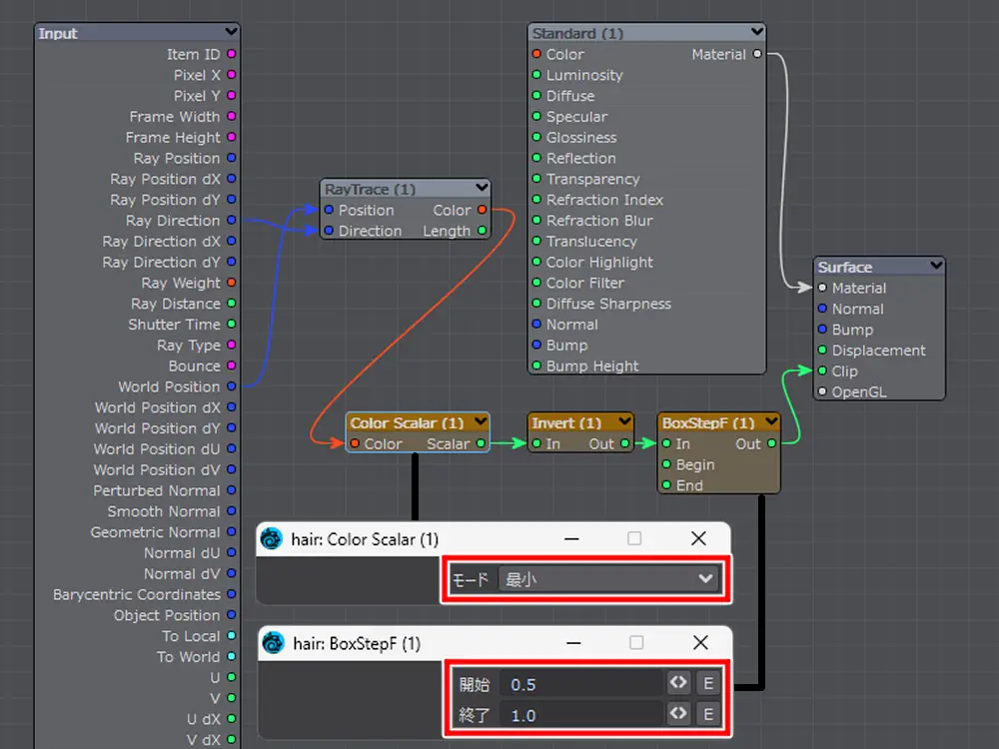
Task: Collapse the Input node with its arrow
Action: click(x=231, y=33)
